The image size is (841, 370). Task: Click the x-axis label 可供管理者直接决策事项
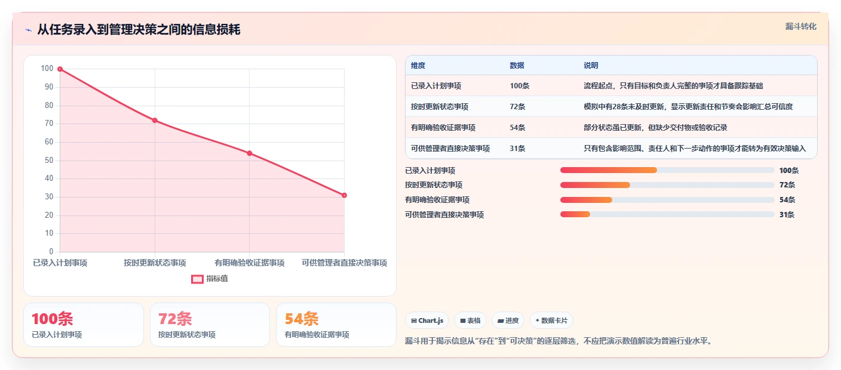(x=344, y=263)
